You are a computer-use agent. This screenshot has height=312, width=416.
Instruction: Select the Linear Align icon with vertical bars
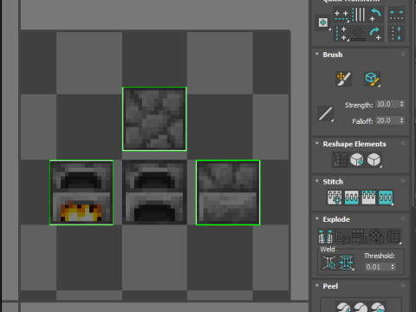[x=359, y=15]
